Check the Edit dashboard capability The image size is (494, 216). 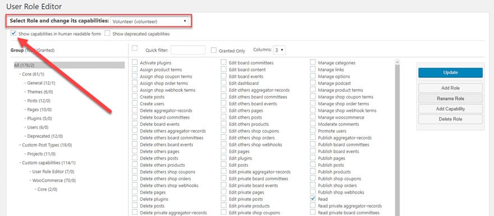tap(223, 83)
